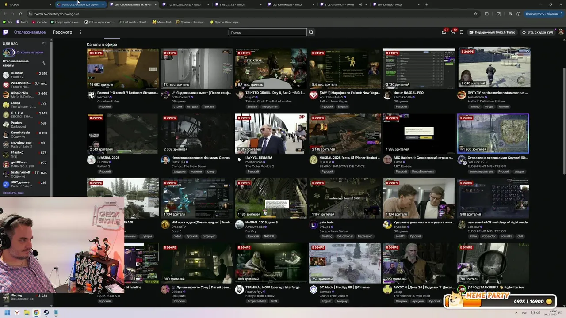Click Escape from Tarkov under TERMINAL NOW stream

point(260,296)
